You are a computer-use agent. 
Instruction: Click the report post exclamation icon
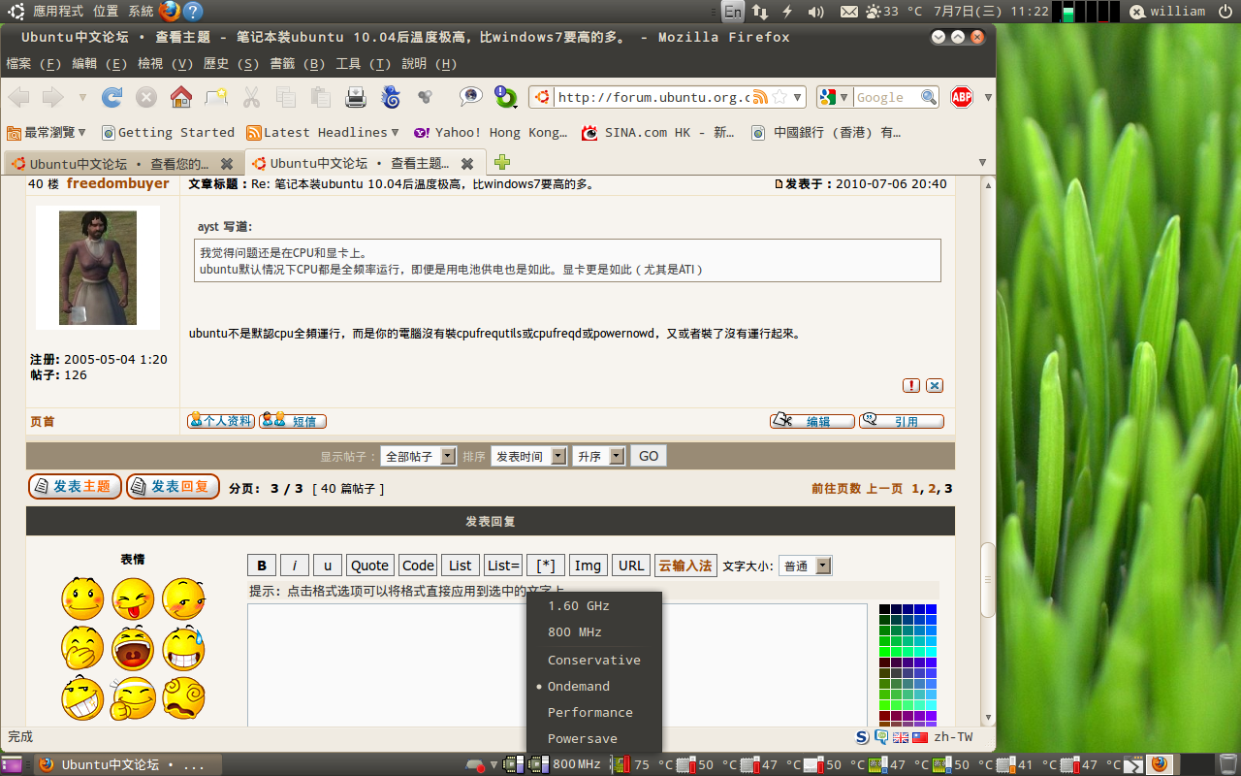tap(911, 385)
